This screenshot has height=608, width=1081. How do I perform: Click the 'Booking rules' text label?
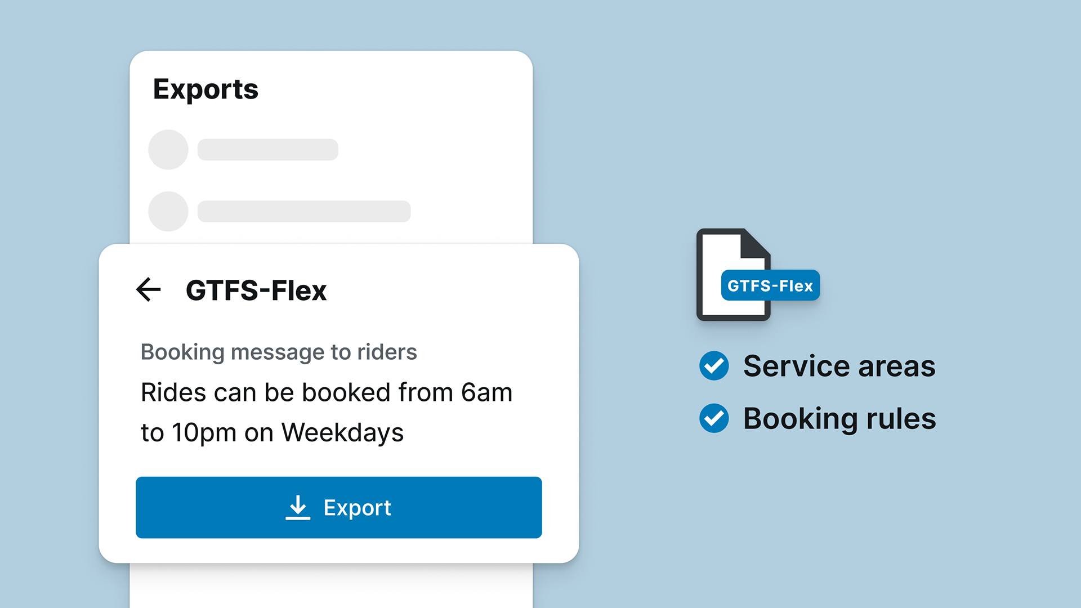(839, 418)
